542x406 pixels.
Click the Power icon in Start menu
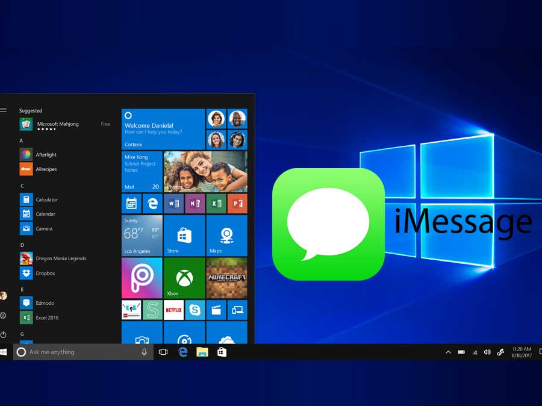[x=3, y=334]
